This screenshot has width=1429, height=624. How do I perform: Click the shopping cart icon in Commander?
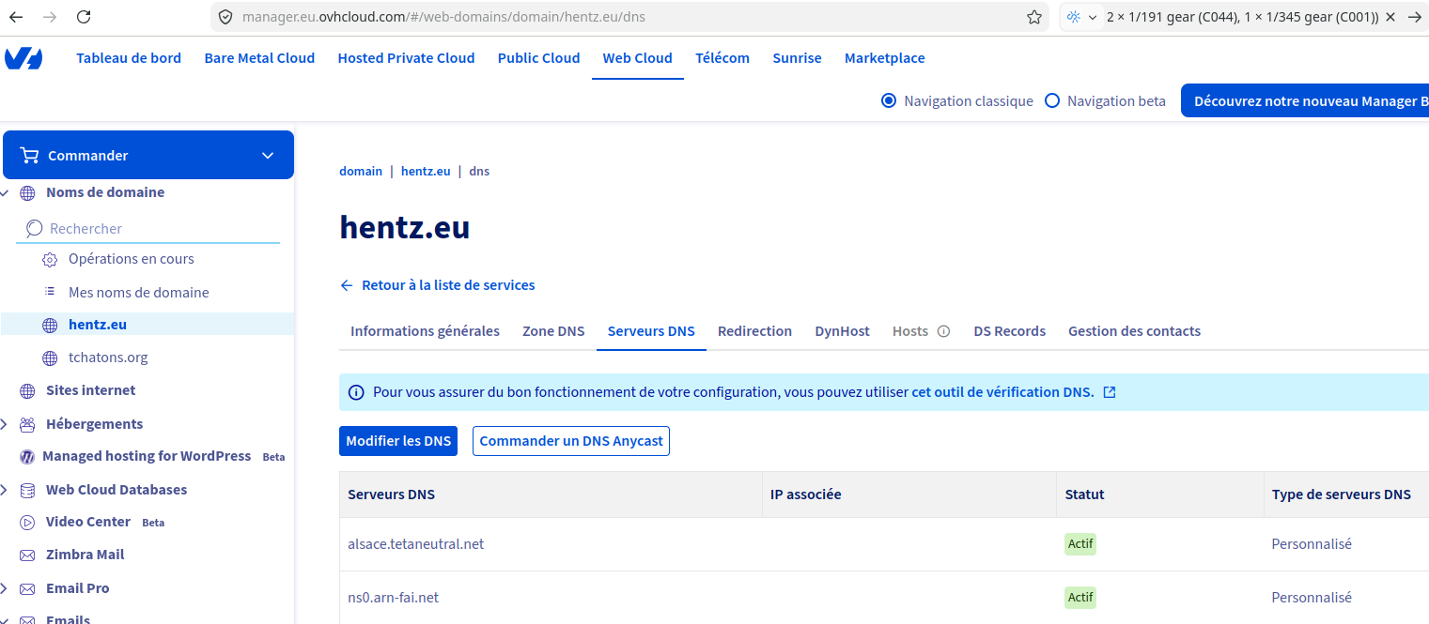(x=29, y=156)
